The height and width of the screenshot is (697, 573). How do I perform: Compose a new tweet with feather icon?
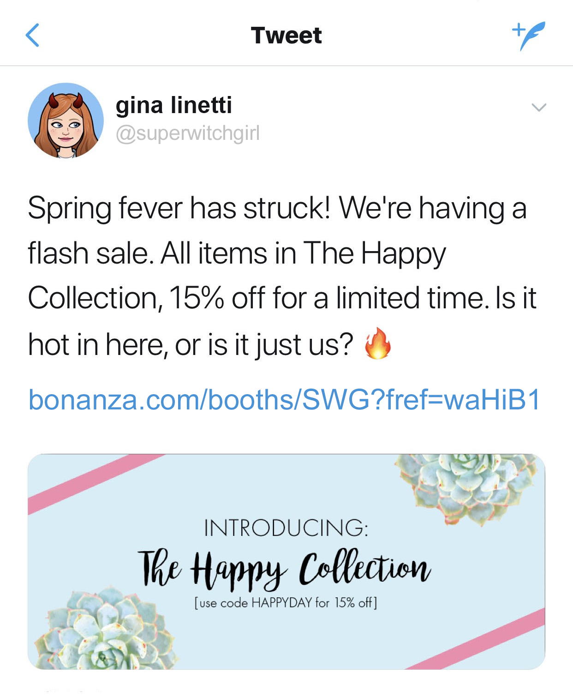(x=529, y=35)
